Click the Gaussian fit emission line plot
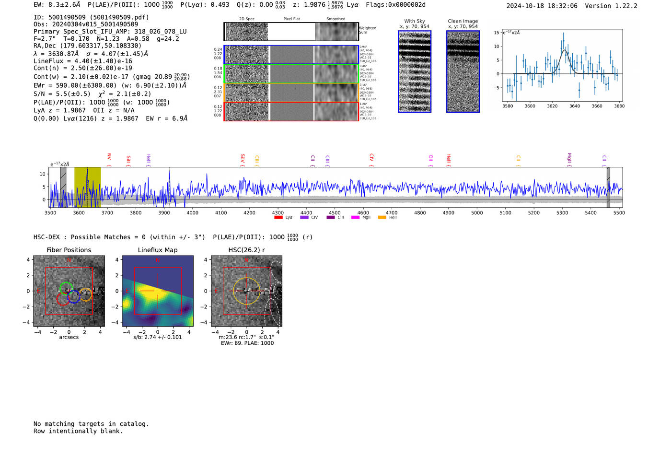This screenshot has width=671, height=457. tap(562, 65)
